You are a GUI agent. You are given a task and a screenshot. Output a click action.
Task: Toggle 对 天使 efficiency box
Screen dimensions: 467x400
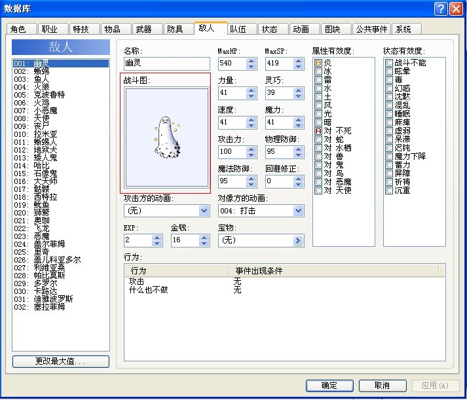pyautogui.click(x=318, y=190)
